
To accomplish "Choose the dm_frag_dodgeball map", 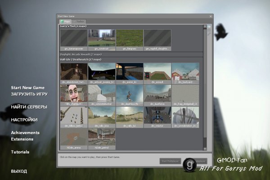I will [x=185, y=95].
